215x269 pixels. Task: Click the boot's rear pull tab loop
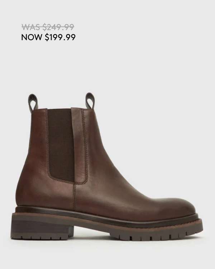tap(33, 102)
